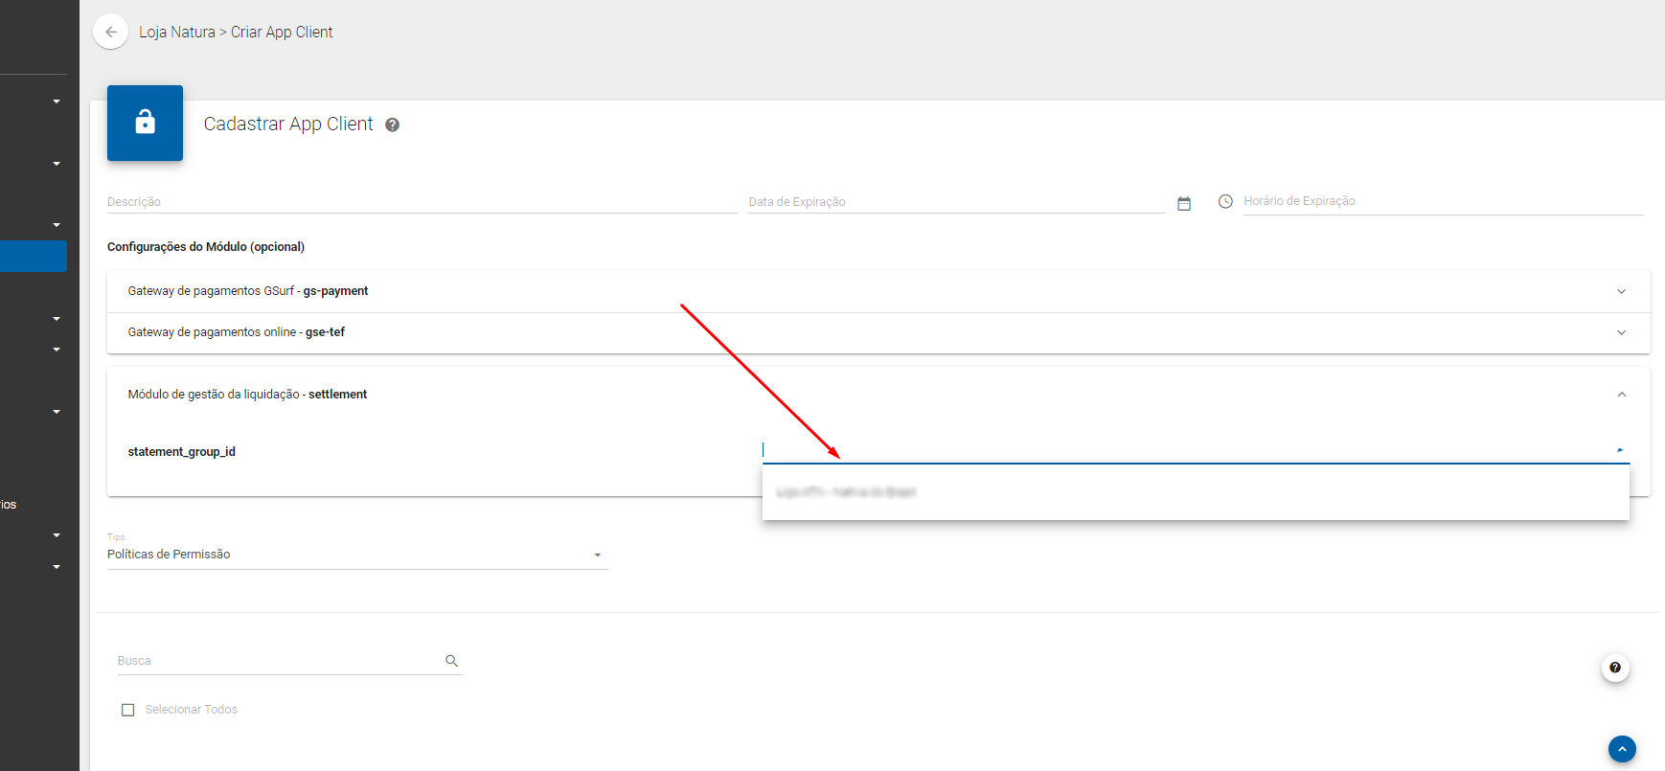This screenshot has height=771, width=1665.
Task: Open the expiration date calendar picker
Action: pyautogui.click(x=1184, y=203)
